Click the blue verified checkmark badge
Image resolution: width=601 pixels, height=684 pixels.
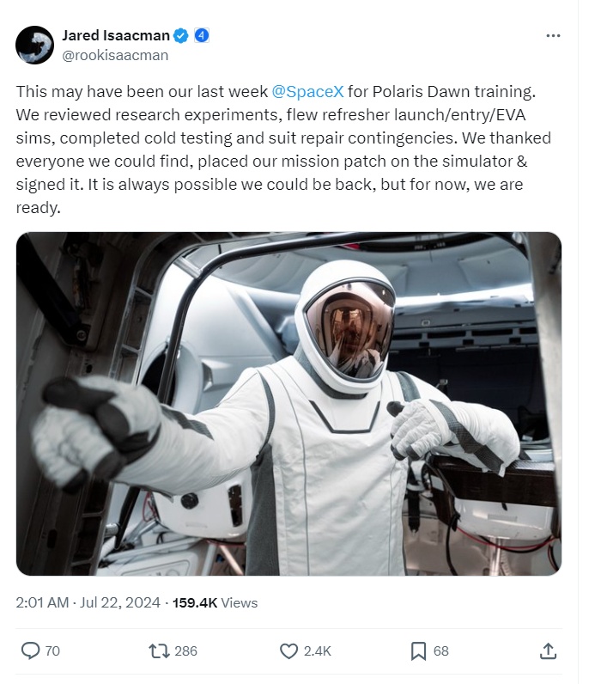(180, 35)
